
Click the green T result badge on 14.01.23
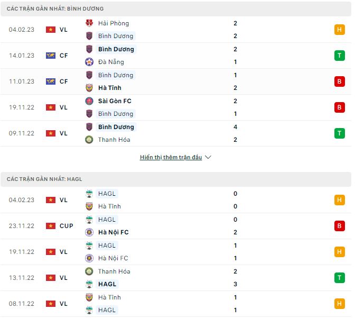339,56
